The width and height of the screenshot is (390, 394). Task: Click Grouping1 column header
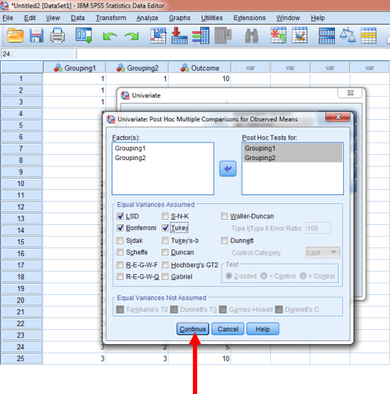click(74, 68)
